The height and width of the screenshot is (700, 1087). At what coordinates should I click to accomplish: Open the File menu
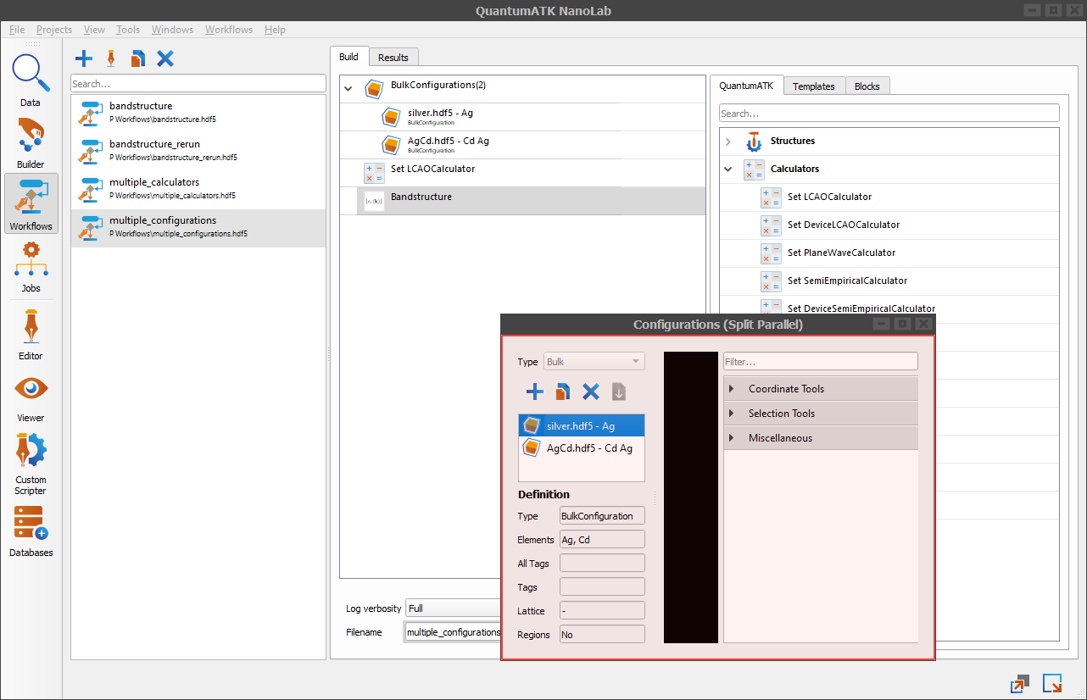pos(17,30)
